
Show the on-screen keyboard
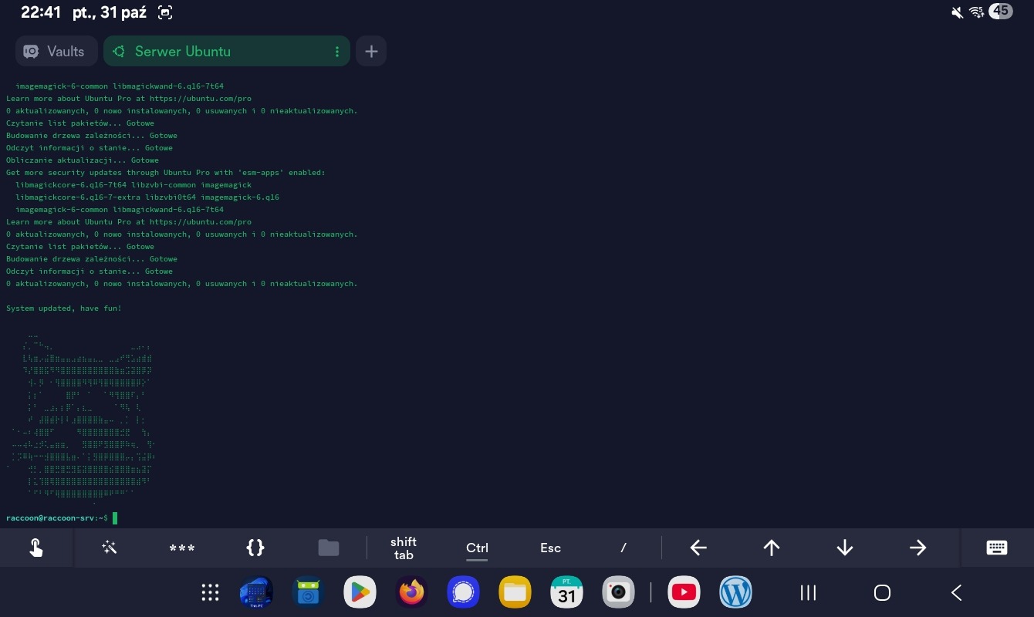tap(997, 548)
